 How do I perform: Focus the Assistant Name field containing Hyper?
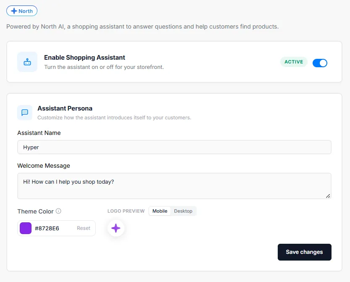(174, 147)
